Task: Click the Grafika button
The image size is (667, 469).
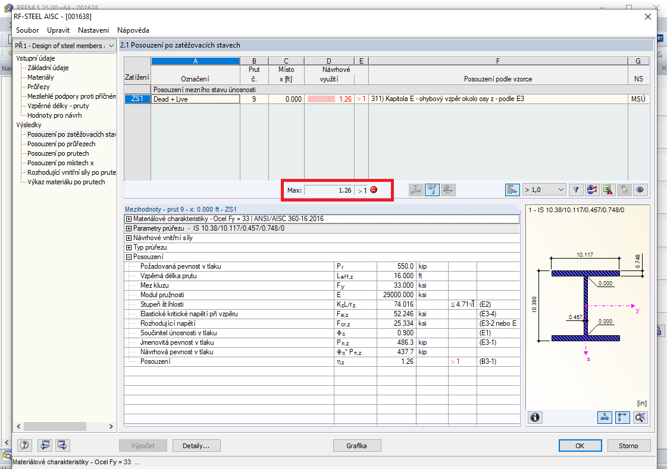Action: coord(356,446)
